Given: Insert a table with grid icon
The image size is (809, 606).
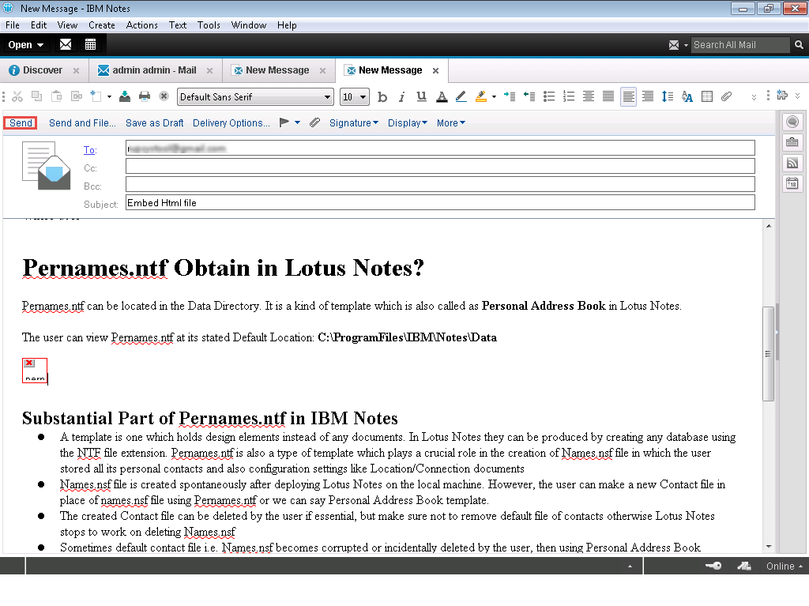Looking at the screenshot, I should click(707, 96).
